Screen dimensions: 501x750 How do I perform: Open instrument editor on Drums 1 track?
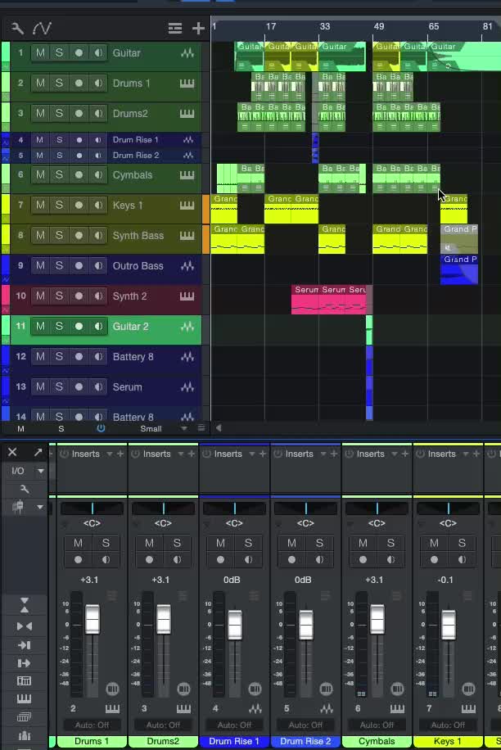click(187, 84)
